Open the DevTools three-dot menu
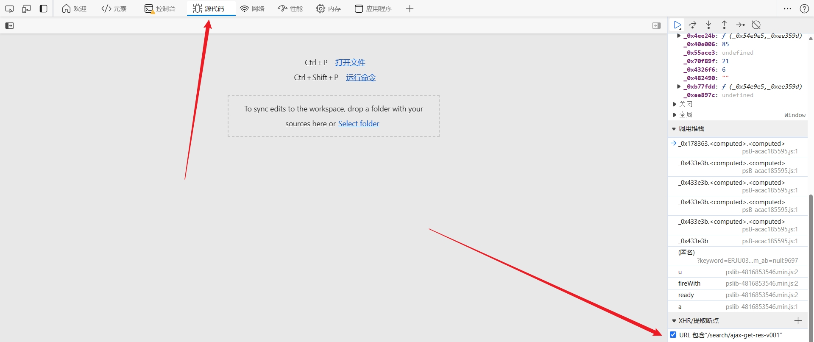 [787, 8]
